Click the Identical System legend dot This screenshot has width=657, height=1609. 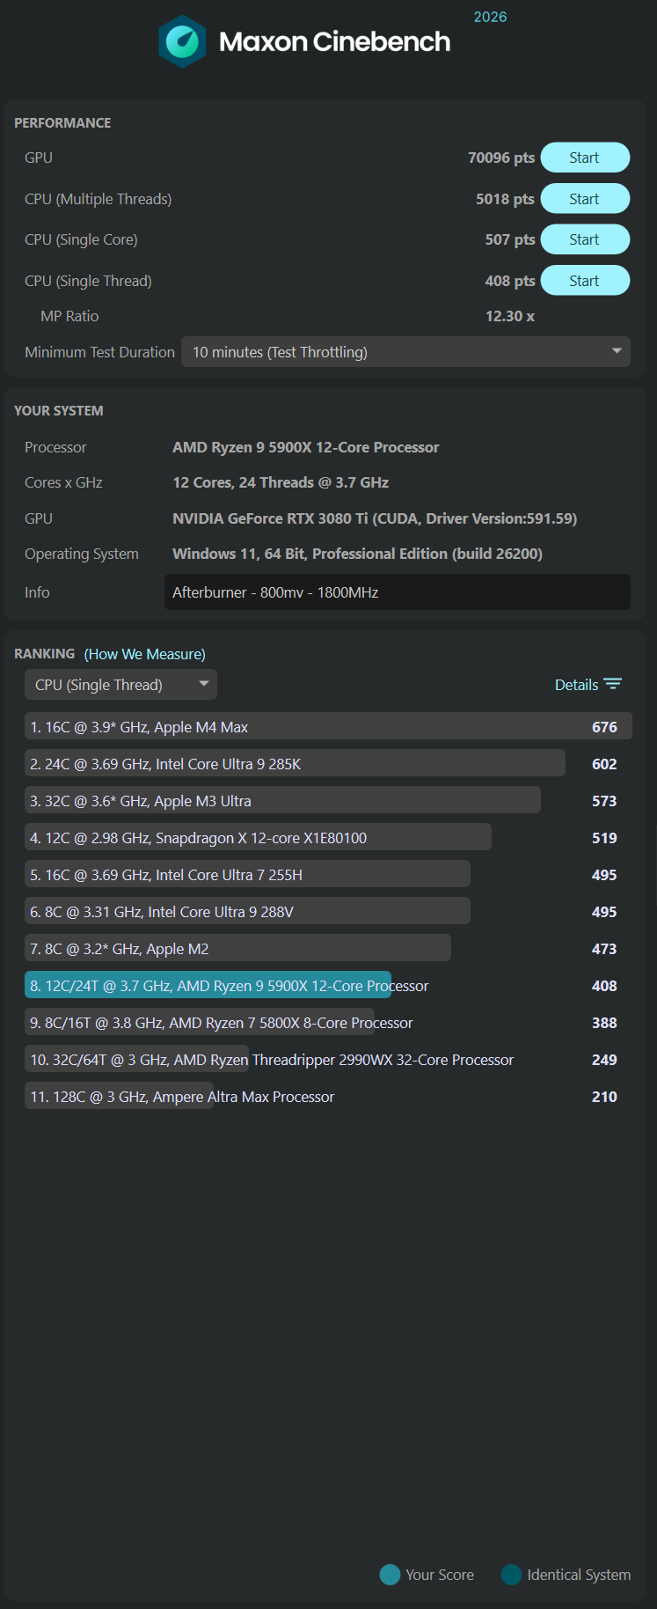pyautogui.click(x=511, y=1575)
